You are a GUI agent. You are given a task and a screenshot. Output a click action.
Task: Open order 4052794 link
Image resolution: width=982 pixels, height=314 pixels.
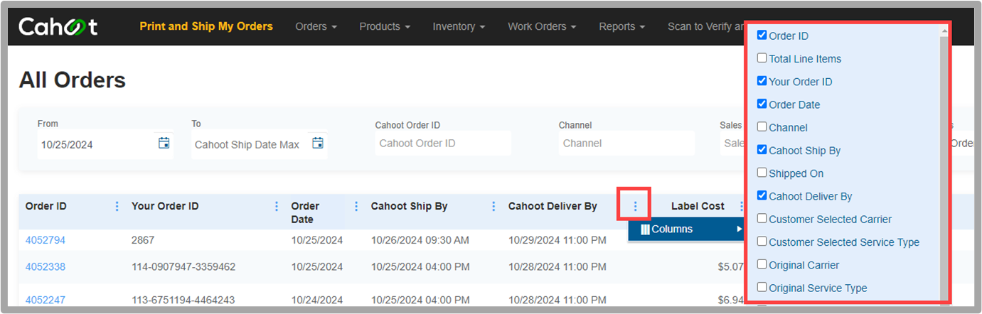click(x=46, y=240)
